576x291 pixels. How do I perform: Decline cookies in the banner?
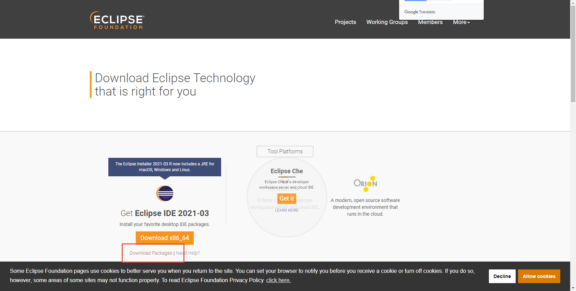(502, 276)
